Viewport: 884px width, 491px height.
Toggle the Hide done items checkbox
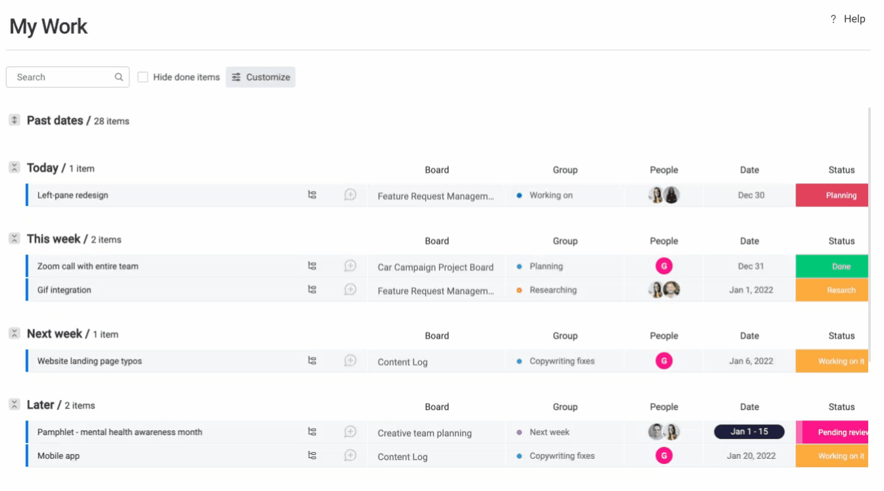[143, 77]
